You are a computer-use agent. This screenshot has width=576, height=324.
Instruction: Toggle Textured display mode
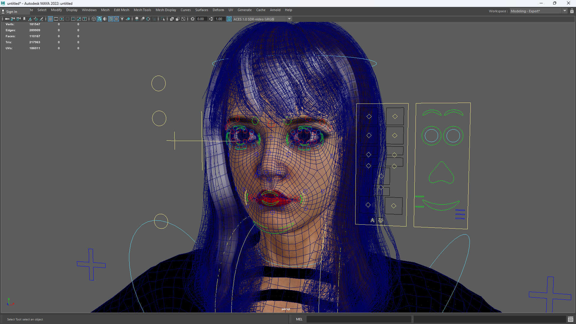116,19
